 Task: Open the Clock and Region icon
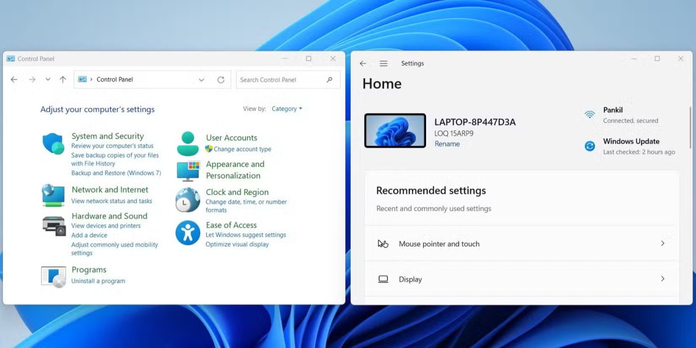pos(187,200)
